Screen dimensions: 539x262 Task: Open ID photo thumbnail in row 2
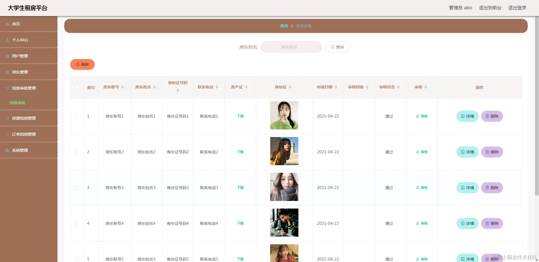[284, 151]
